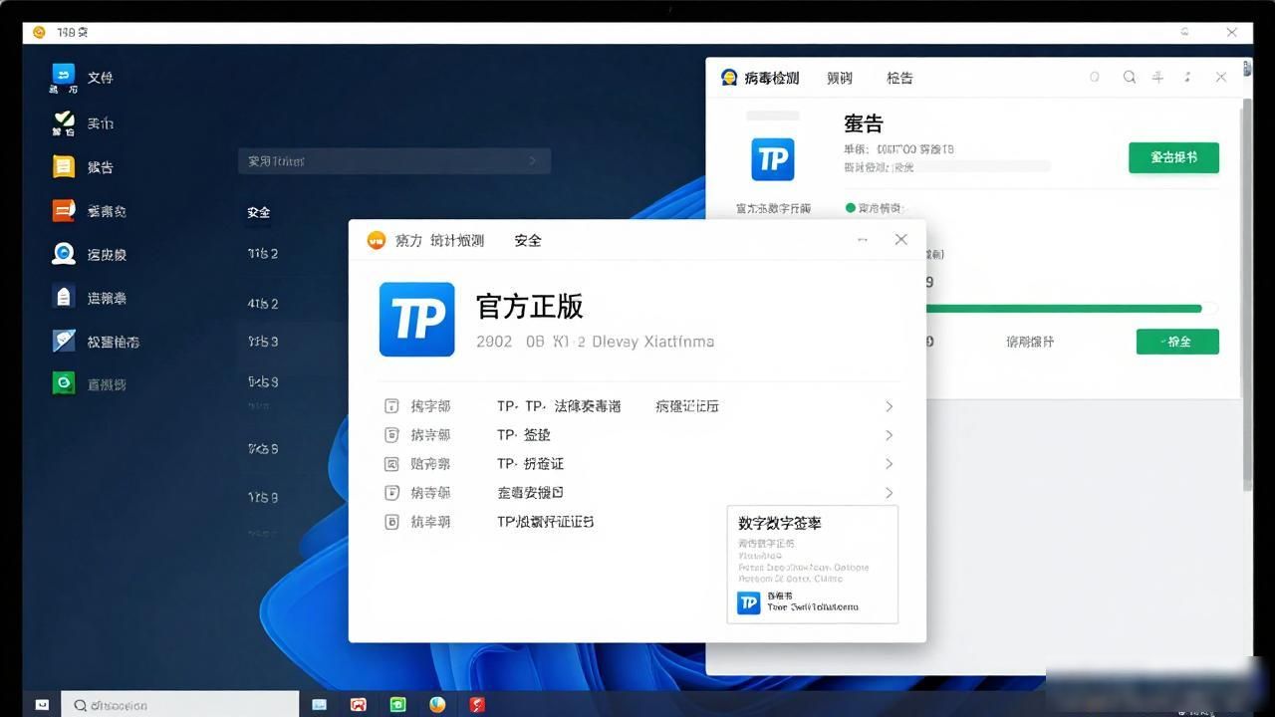Select the third tab in virus detection header
Screen dimensions: 1275x717
[899, 78]
